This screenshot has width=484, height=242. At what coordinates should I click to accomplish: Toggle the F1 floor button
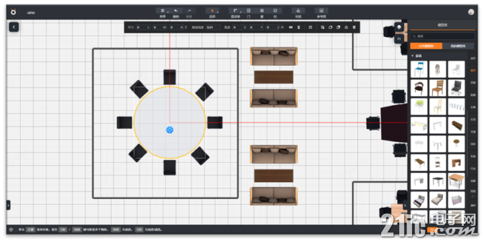(399, 39)
